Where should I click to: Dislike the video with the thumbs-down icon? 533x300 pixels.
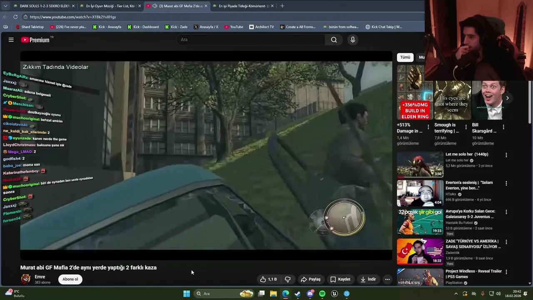[287, 279]
